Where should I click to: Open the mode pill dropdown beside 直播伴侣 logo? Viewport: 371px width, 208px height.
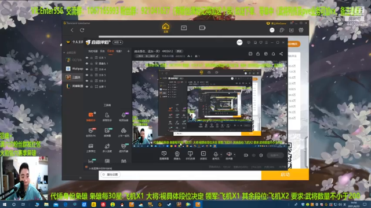coord(118,42)
